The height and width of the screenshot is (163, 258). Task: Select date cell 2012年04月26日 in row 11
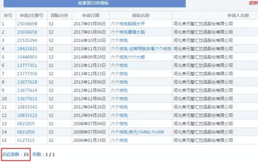(89, 107)
